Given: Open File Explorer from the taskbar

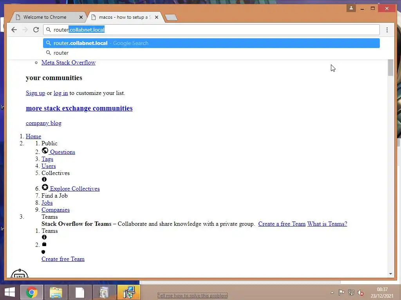Looking at the screenshot, I should point(56,292).
